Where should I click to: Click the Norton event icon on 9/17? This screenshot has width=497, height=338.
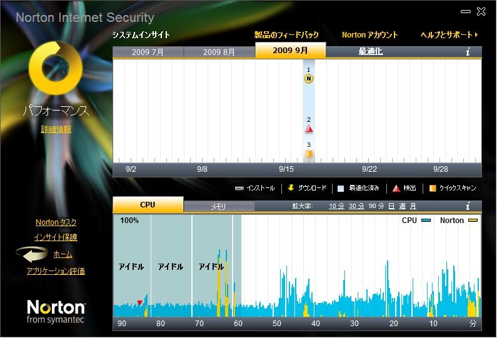coord(309,79)
